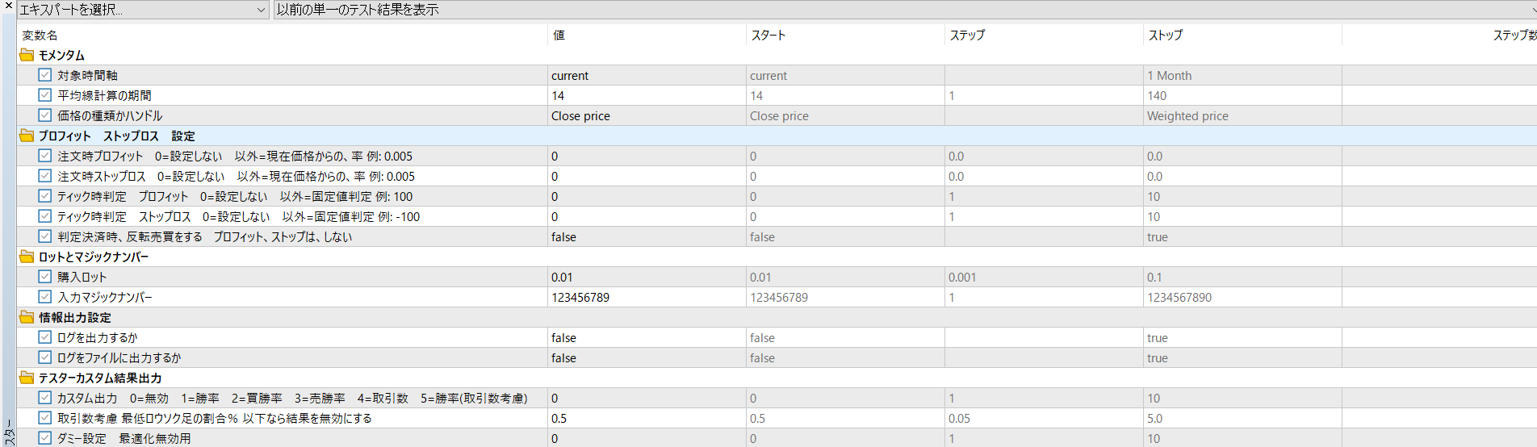Click the ロットとマジックナンバー folder icon
This screenshot has width=1537, height=447.
click(x=27, y=257)
